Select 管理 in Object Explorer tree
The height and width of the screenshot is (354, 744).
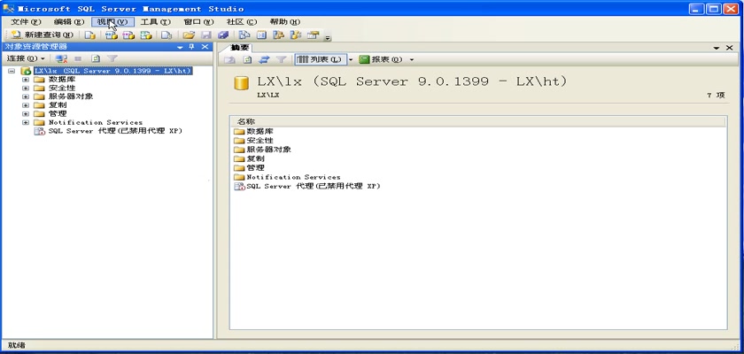(x=58, y=114)
